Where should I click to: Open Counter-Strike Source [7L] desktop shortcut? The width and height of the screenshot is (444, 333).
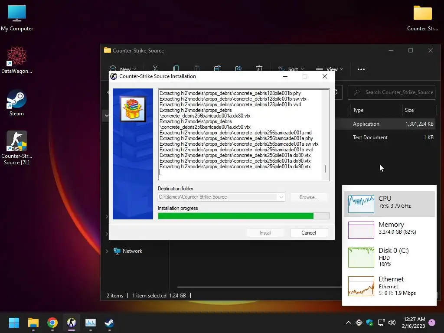coord(17,147)
